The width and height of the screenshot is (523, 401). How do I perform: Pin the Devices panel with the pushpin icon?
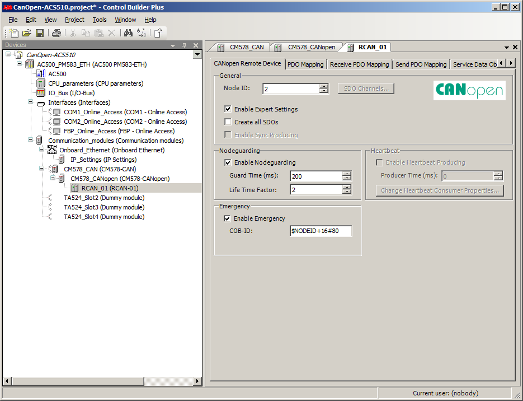coord(184,45)
